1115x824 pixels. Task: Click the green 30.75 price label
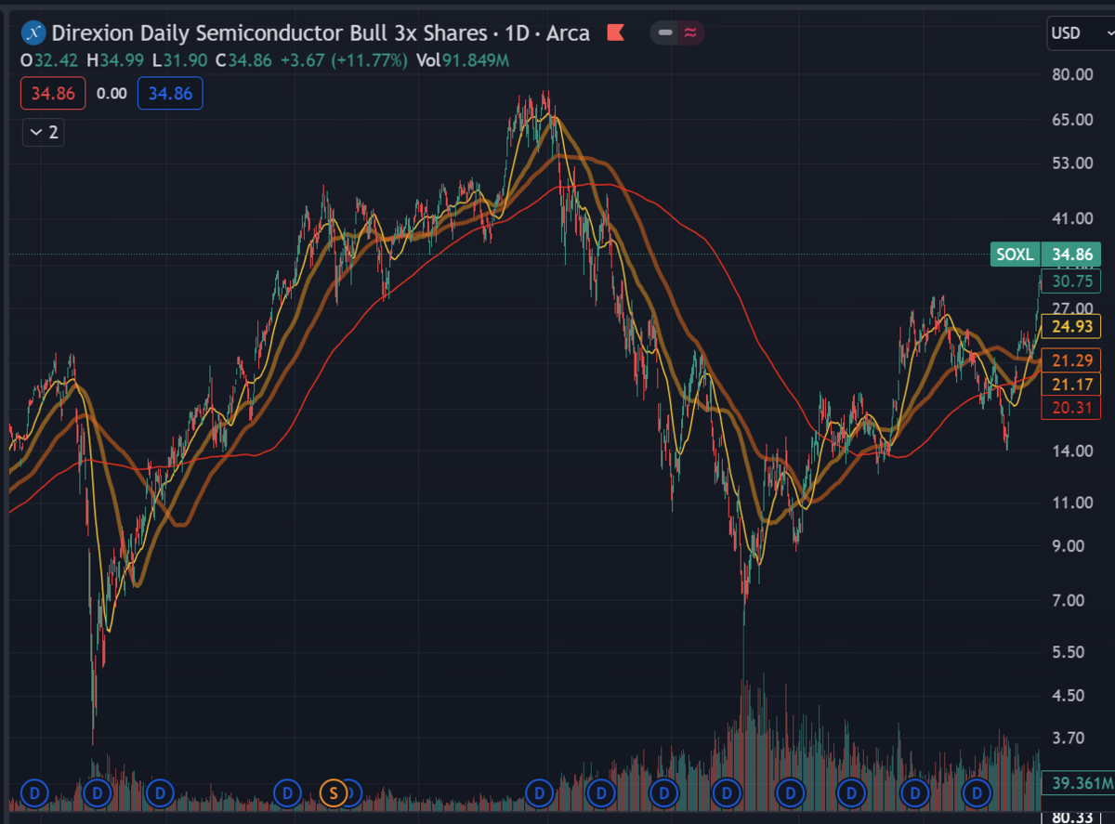pos(1072,281)
